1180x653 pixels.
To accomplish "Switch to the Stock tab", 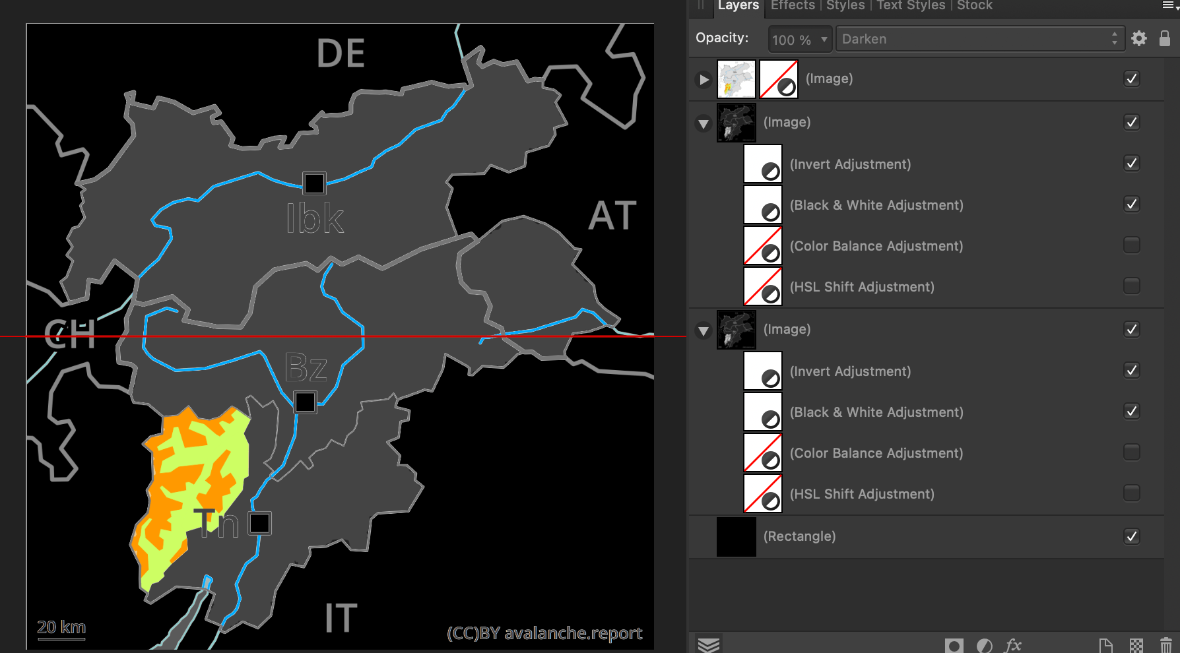I will (975, 6).
